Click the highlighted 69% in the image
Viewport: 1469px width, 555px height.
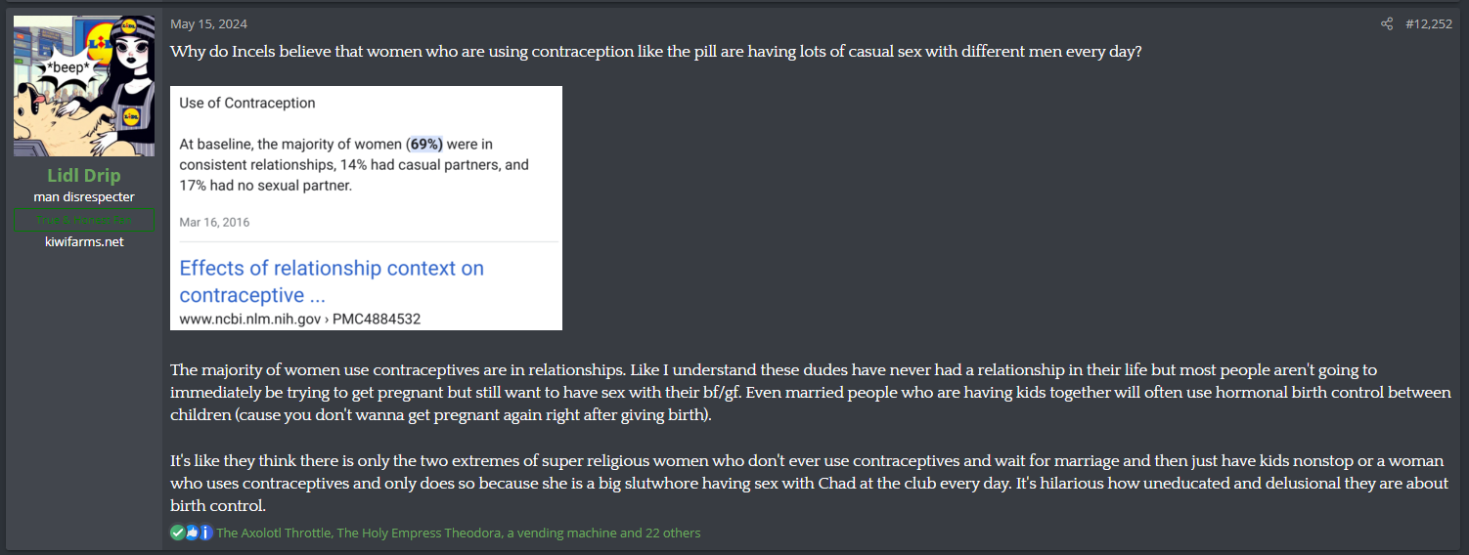tap(425, 144)
